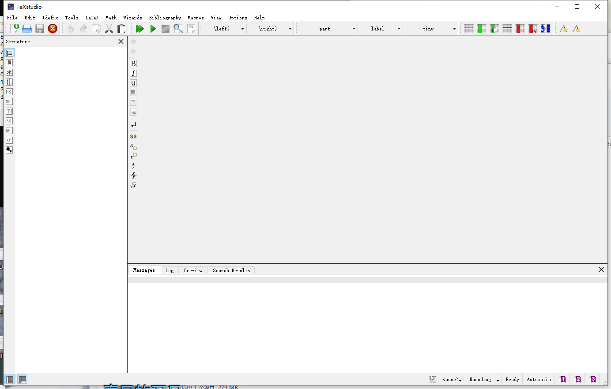Switch to the Search Results tab

[231, 270]
